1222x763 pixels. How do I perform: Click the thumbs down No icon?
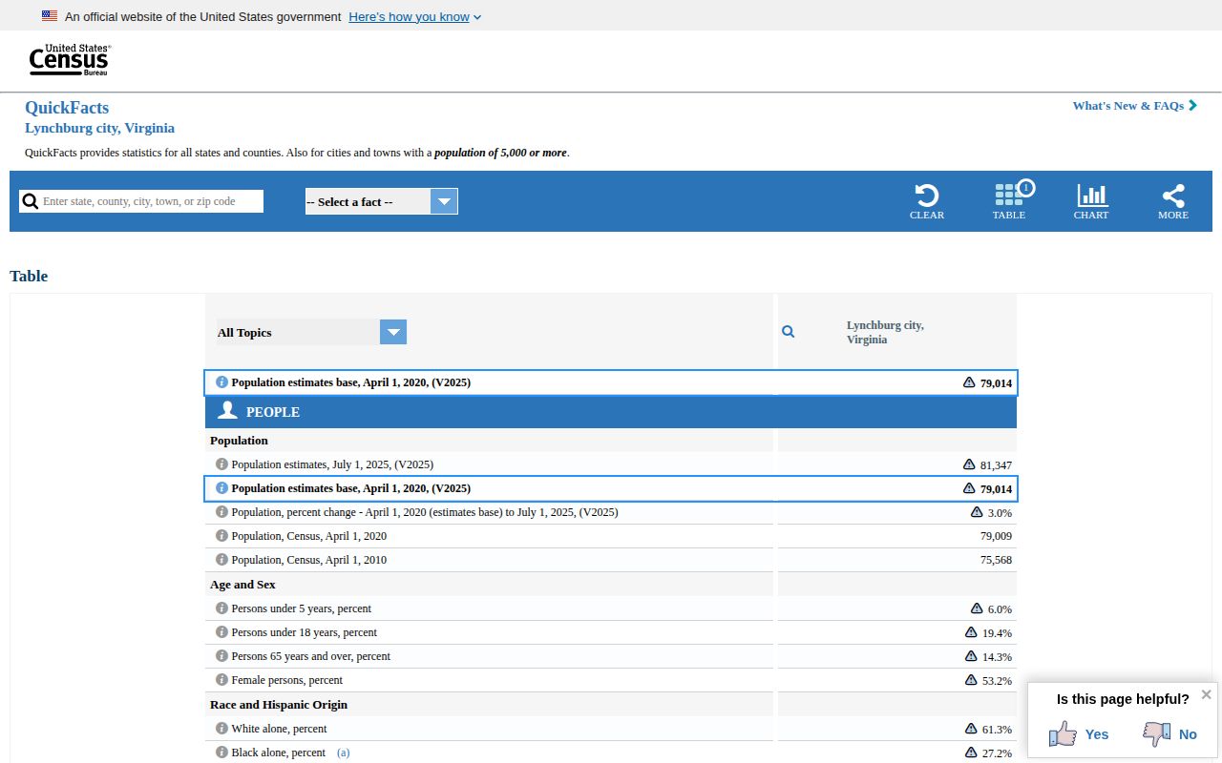coord(1156,733)
